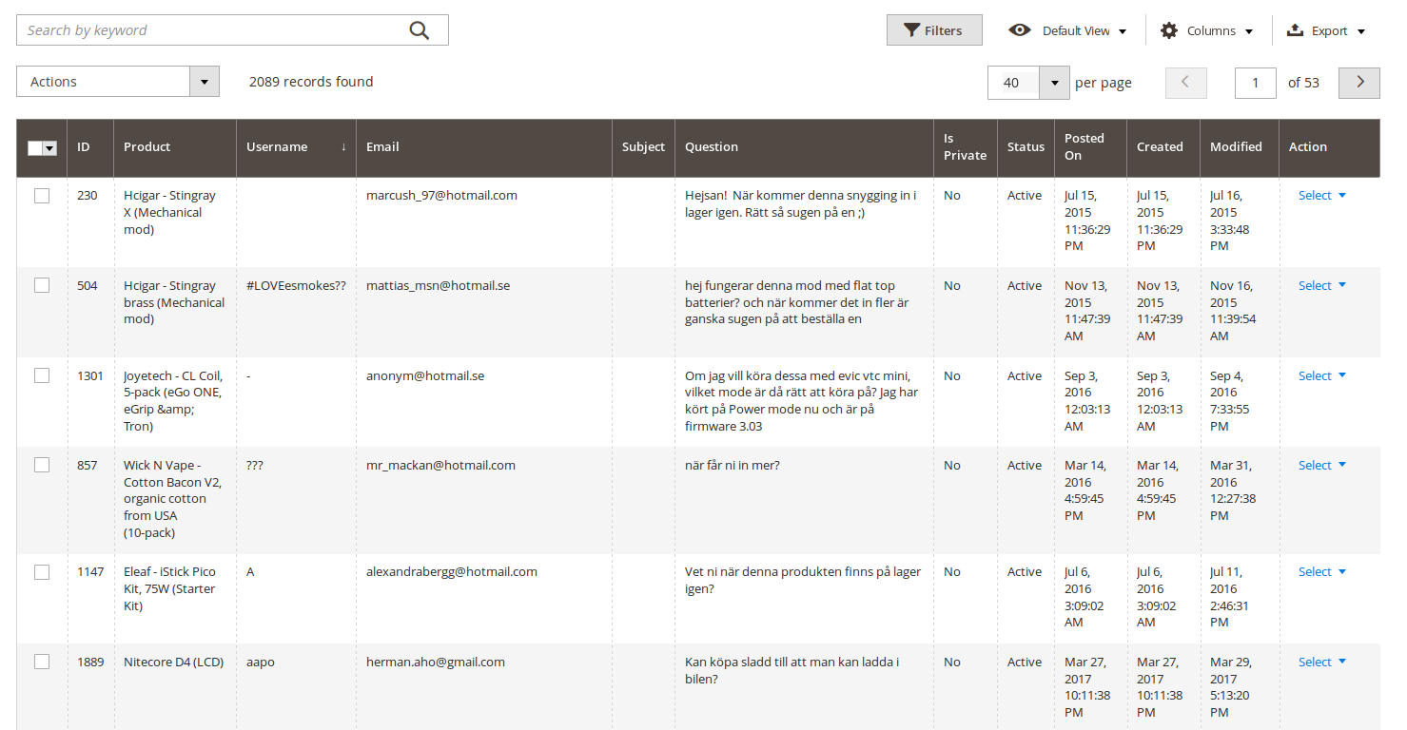Tick the checkbox for row ID 1147

tap(42, 572)
